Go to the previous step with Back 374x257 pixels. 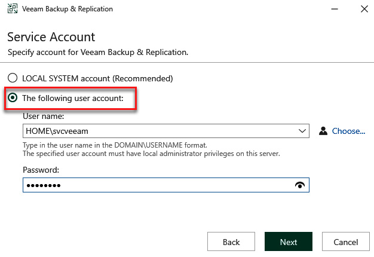231,241
